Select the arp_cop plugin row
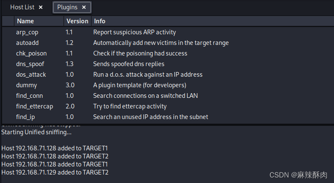334x183 pixels. [168, 32]
